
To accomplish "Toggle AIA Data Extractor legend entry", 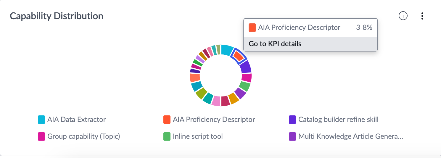I will pos(72,120).
